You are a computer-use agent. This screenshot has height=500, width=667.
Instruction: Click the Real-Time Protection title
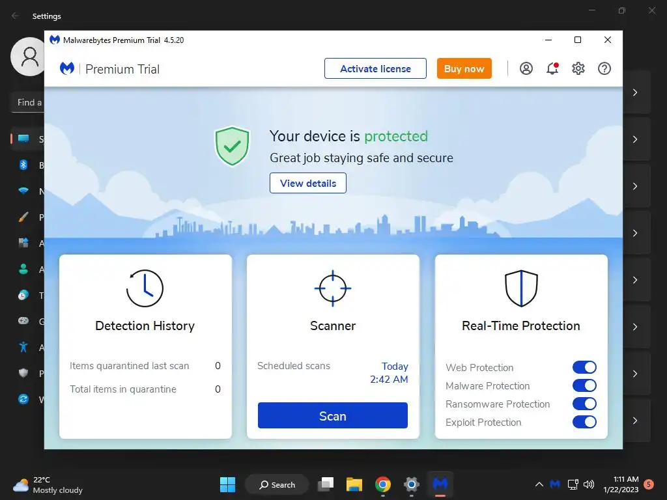[x=521, y=326]
